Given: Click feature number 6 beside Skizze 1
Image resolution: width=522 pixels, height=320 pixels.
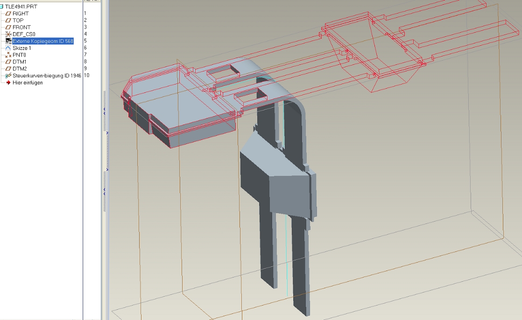Looking at the screenshot, I should [x=85, y=48].
